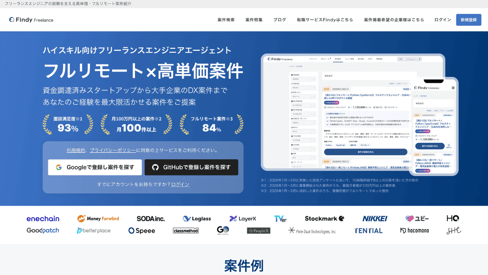488x275 pixels.
Task: Open the 案件特集 menu item
Action: click(254, 20)
